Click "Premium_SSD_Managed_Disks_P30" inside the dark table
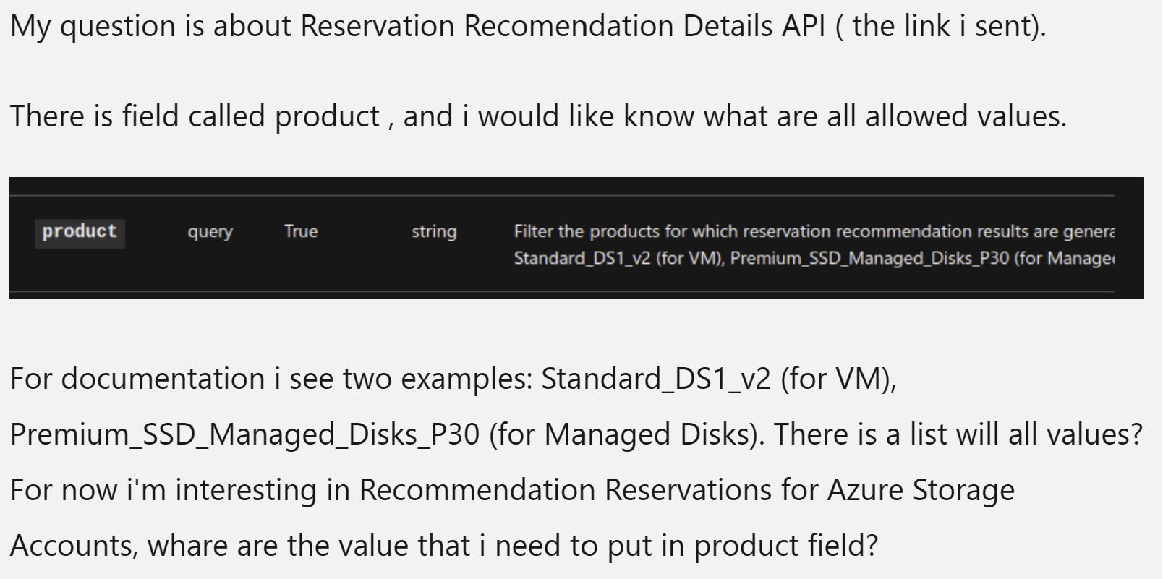 pyautogui.click(x=869, y=258)
